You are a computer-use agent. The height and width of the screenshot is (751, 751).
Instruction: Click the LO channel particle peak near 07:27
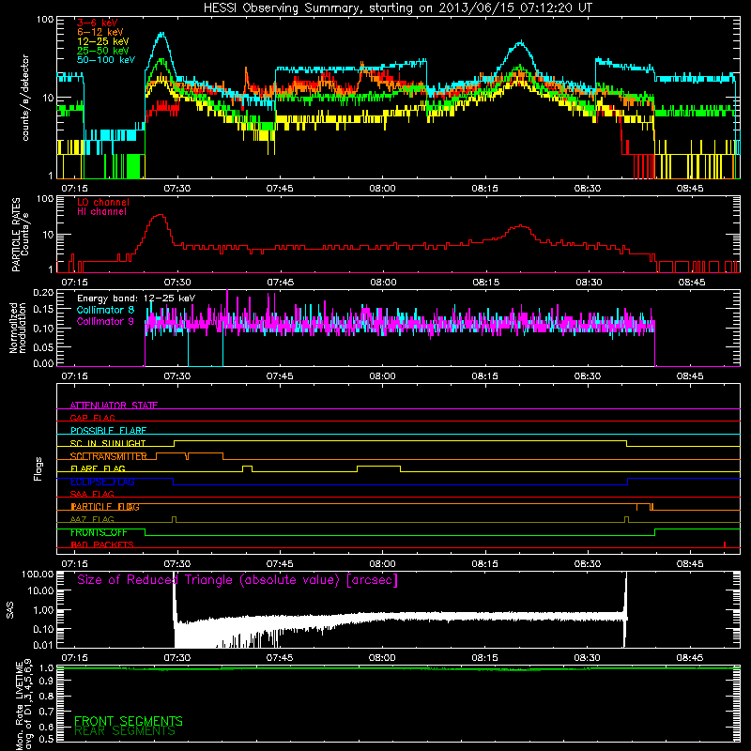tap(160, 216)
